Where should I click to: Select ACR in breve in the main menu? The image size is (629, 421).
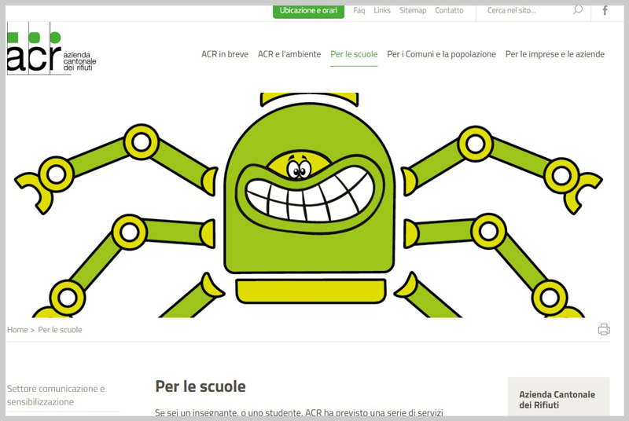tap(225, 54)
